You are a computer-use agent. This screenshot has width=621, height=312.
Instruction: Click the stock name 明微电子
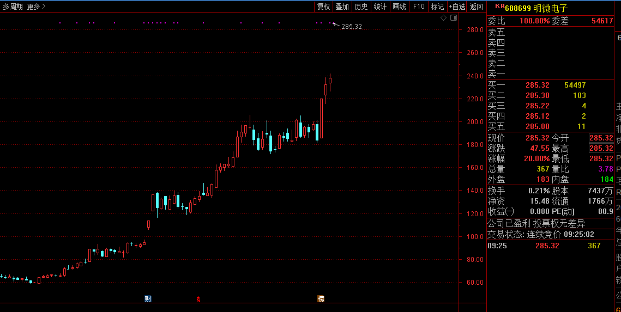coord(550,8)
